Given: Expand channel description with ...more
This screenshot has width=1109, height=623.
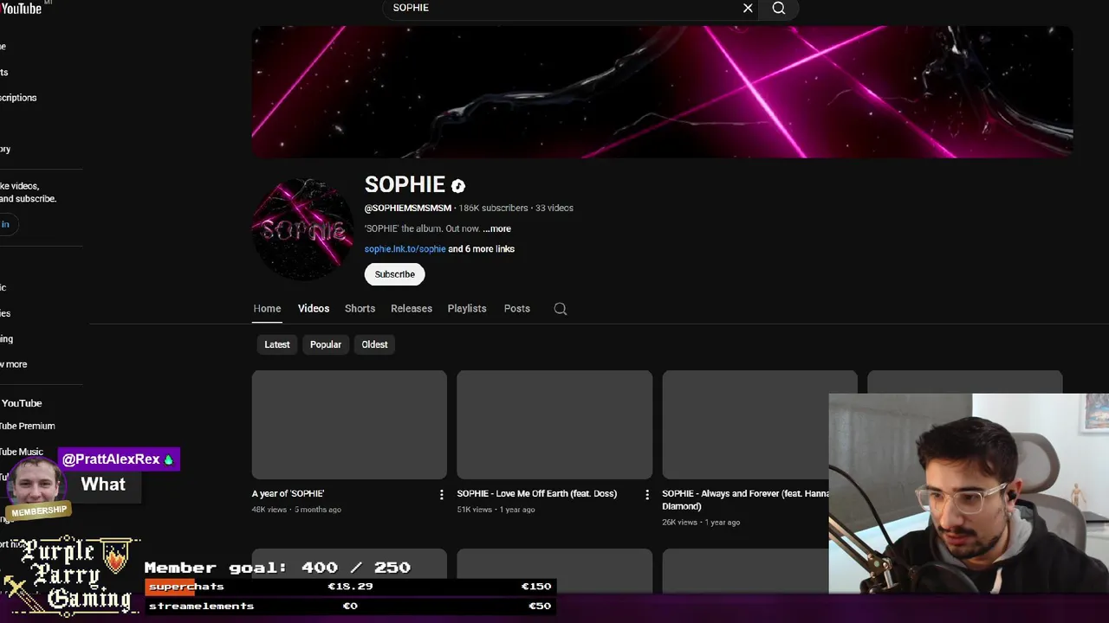Looking at the screenshot, I should [x=497, y=228].
